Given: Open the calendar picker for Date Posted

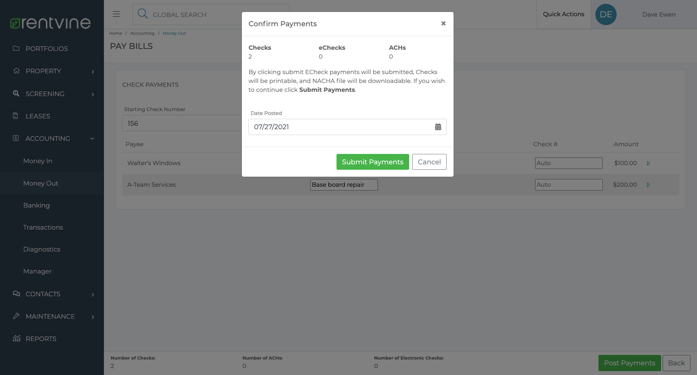Looking at the screenshot, I should point(438,127).
